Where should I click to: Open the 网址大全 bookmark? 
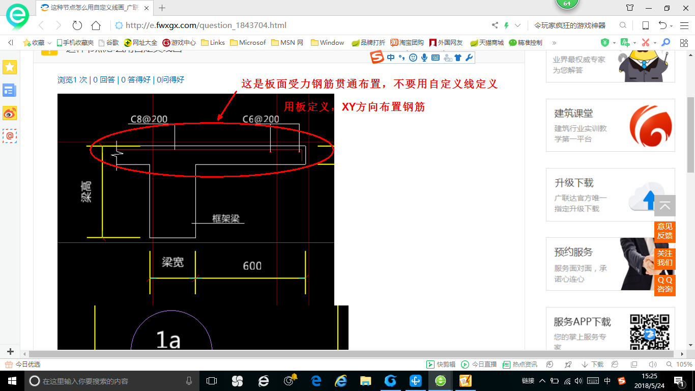pyautogui.click(x=141, y=43)
